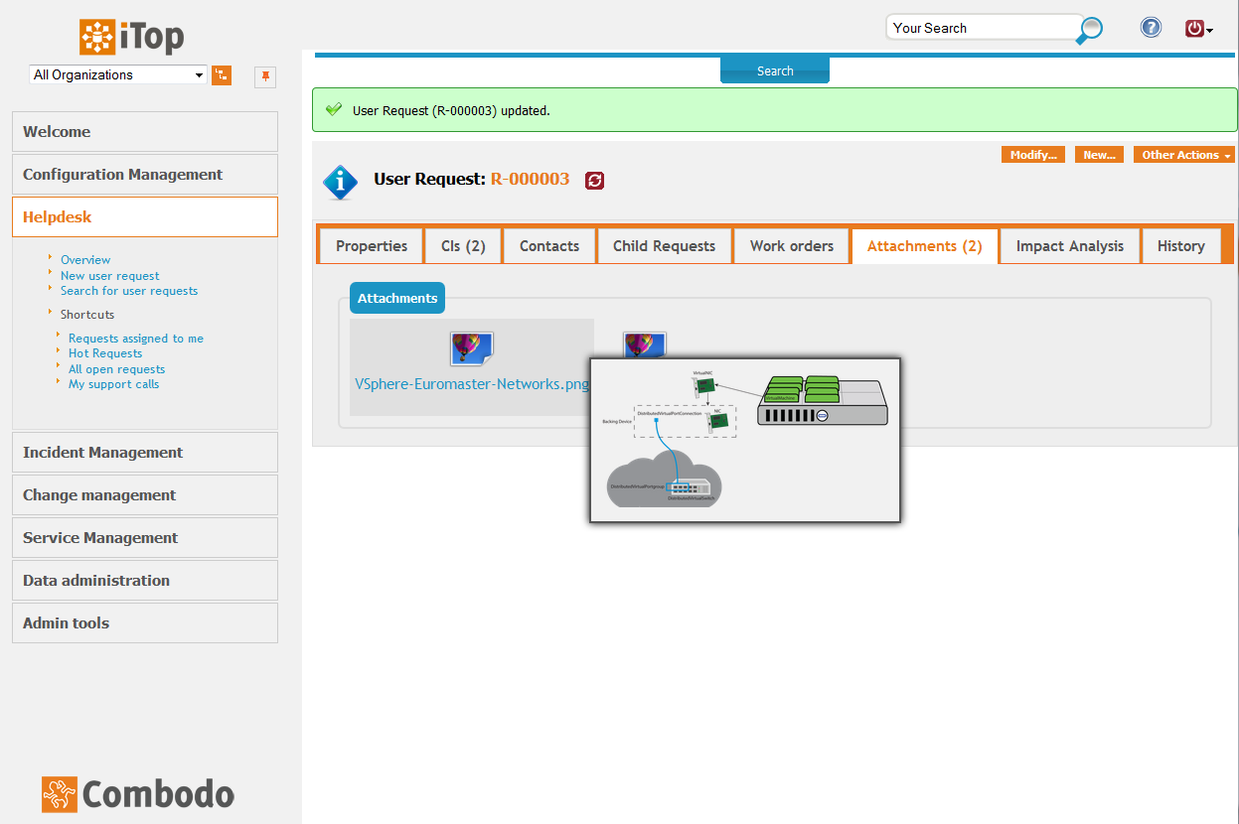Click the network diagram preview thumbnail
This screenshot has width=1239, height=824.
coord(745,440)
